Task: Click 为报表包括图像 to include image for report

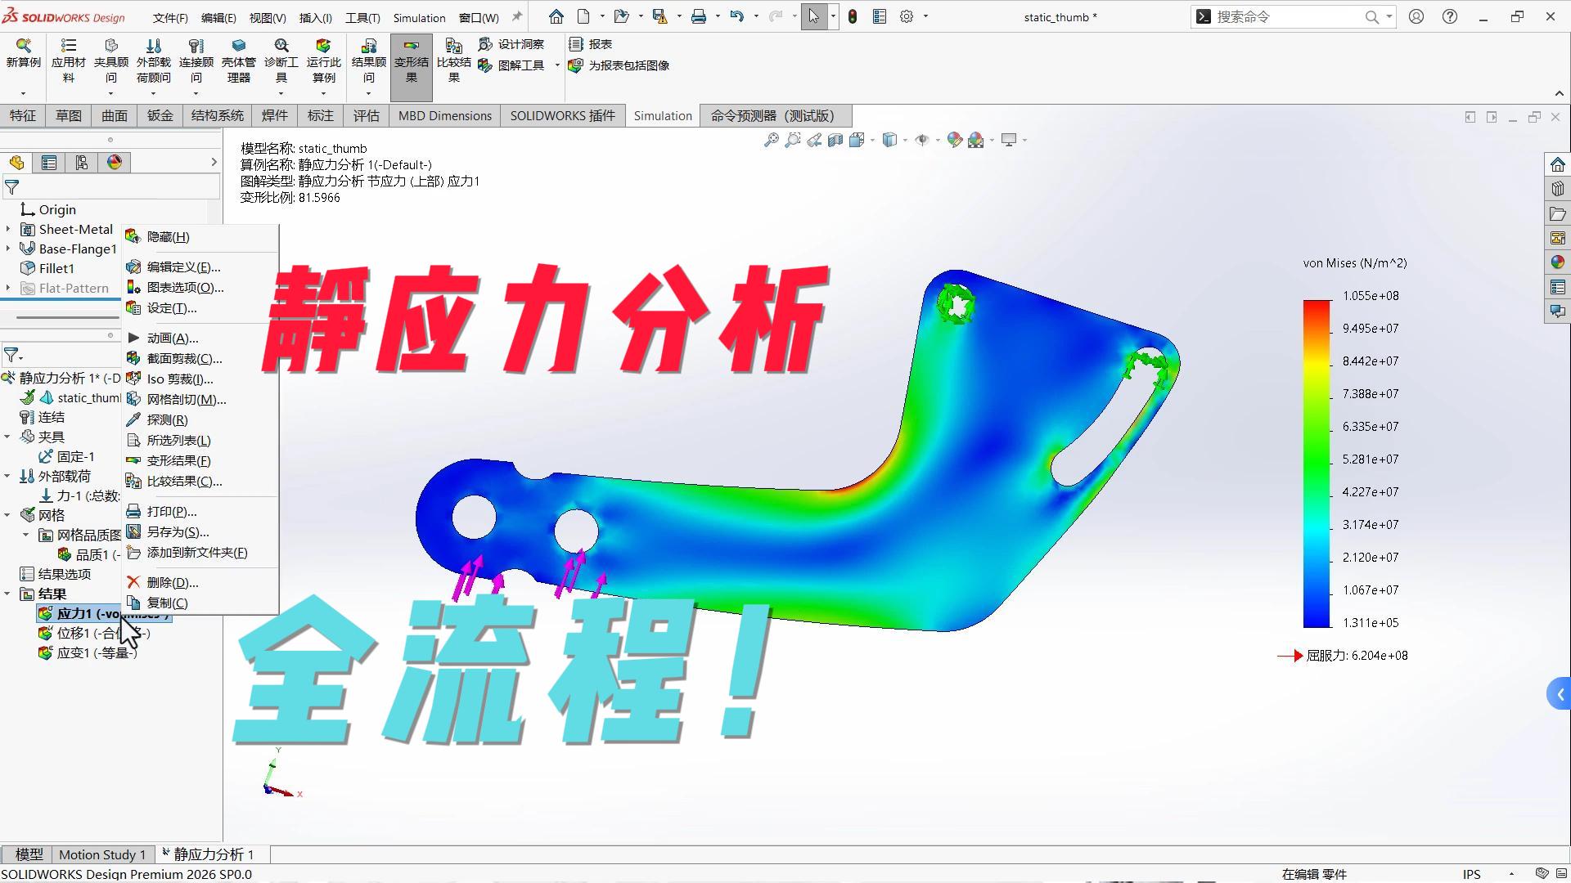Action: pyautogui.click(x=622, y=66)
